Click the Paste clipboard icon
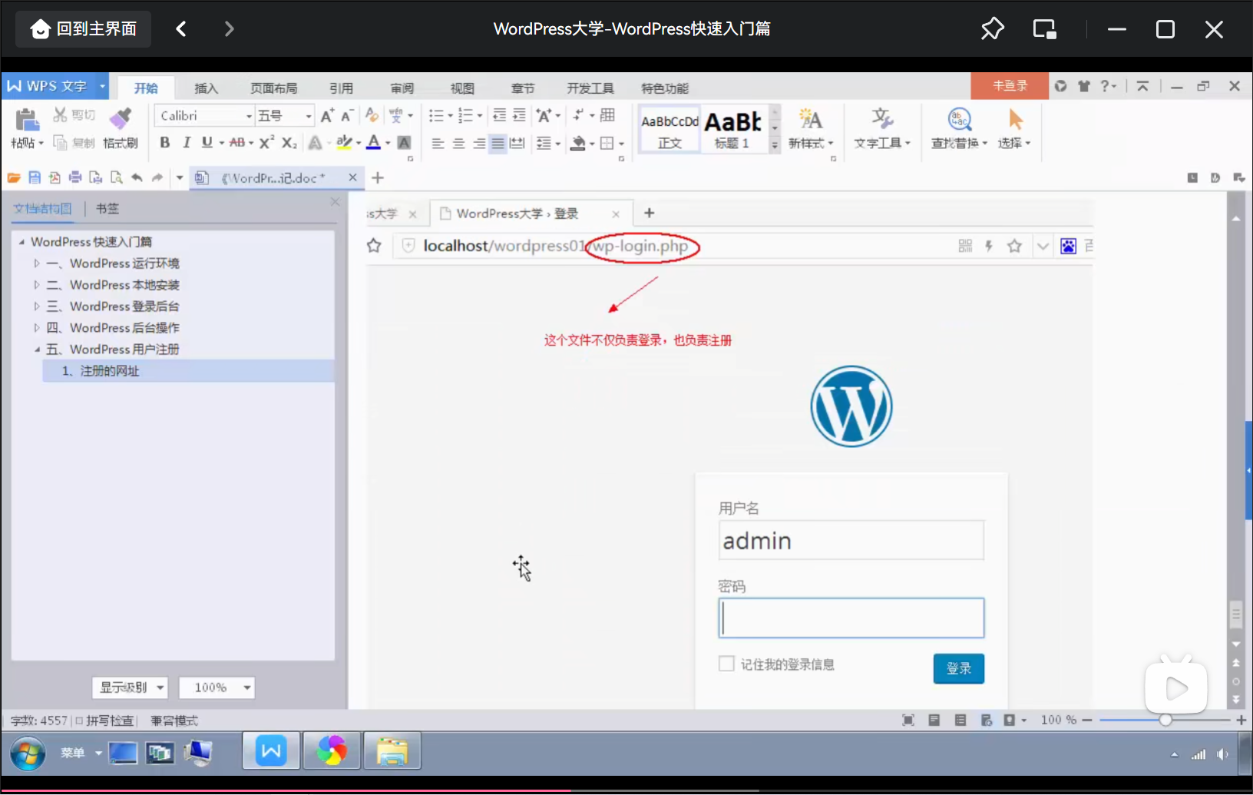Screen dimensions: 1253x795 26,121
